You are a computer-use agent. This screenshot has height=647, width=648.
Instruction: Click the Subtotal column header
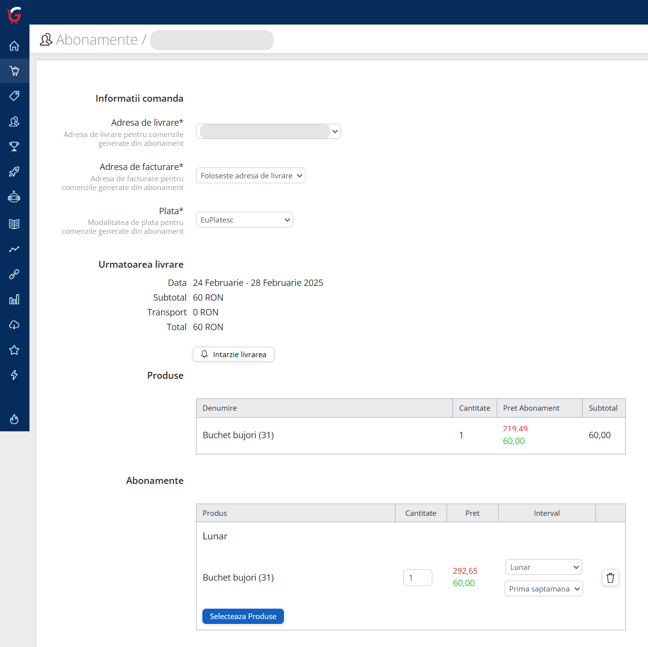603,408
